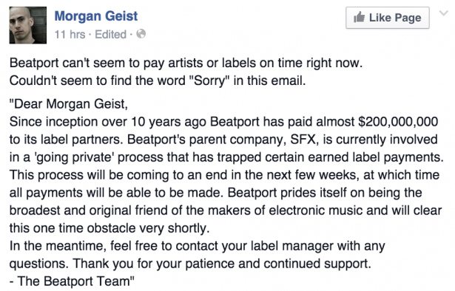Click the "In the meantime, feel free" line
This screenshot has width=455, height=291.
[x=198, y=246]
